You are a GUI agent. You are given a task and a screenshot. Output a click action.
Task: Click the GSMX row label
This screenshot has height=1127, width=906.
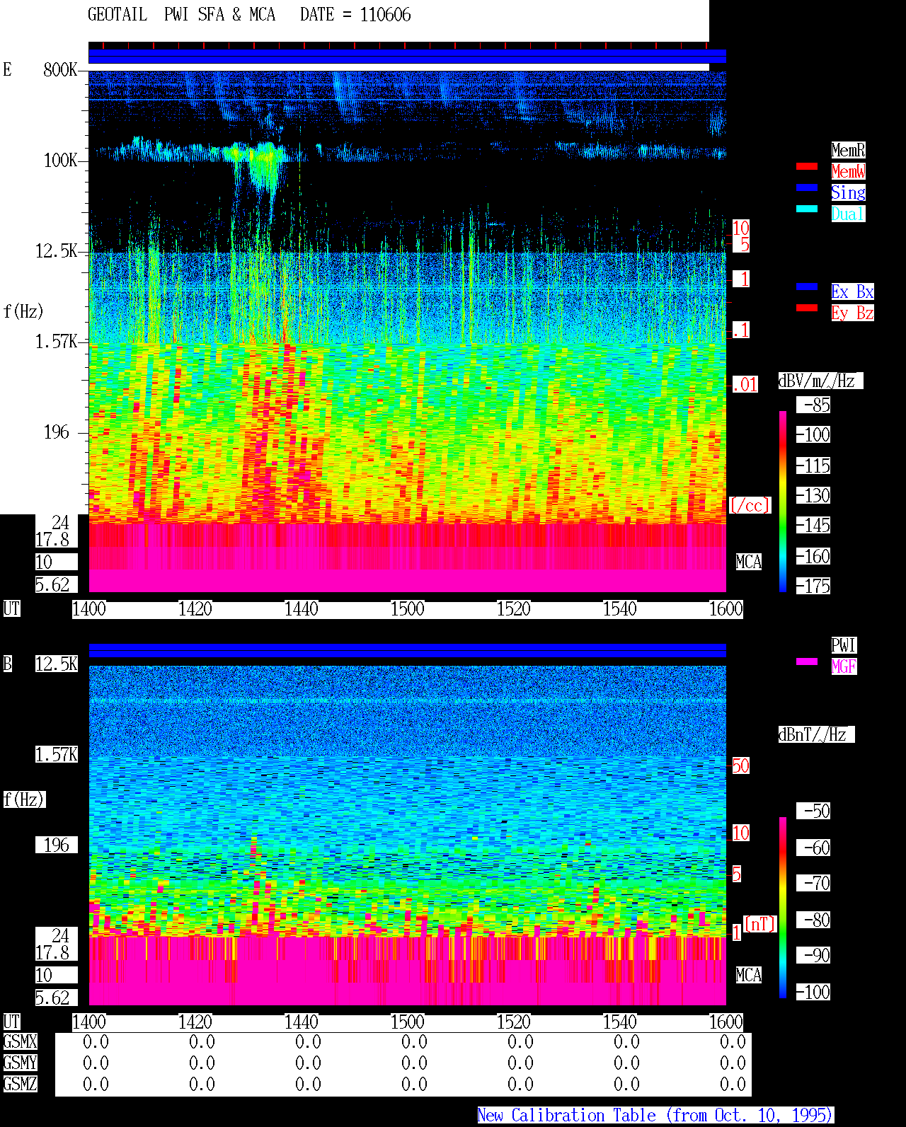(20, 1042)
